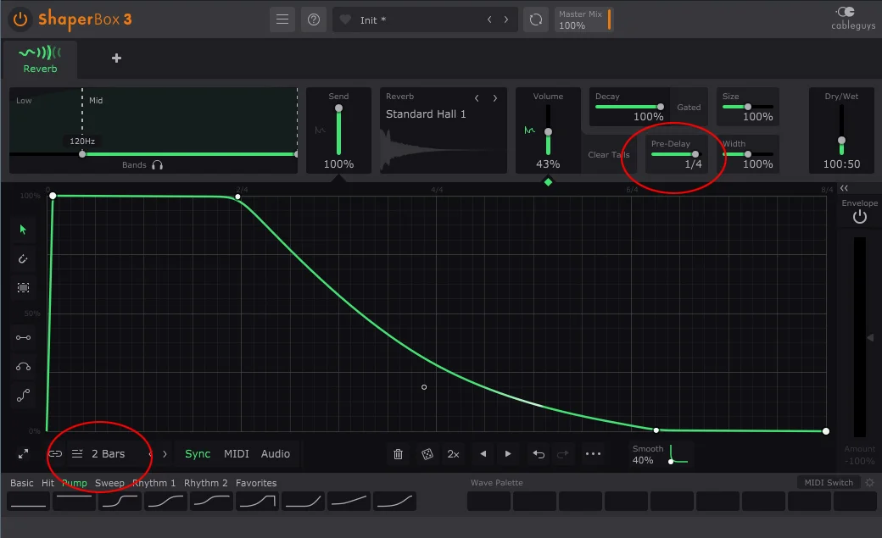Shift wave right with triangle arrow
The height and width of the screenshot is (538, 882).
point(508,453)
